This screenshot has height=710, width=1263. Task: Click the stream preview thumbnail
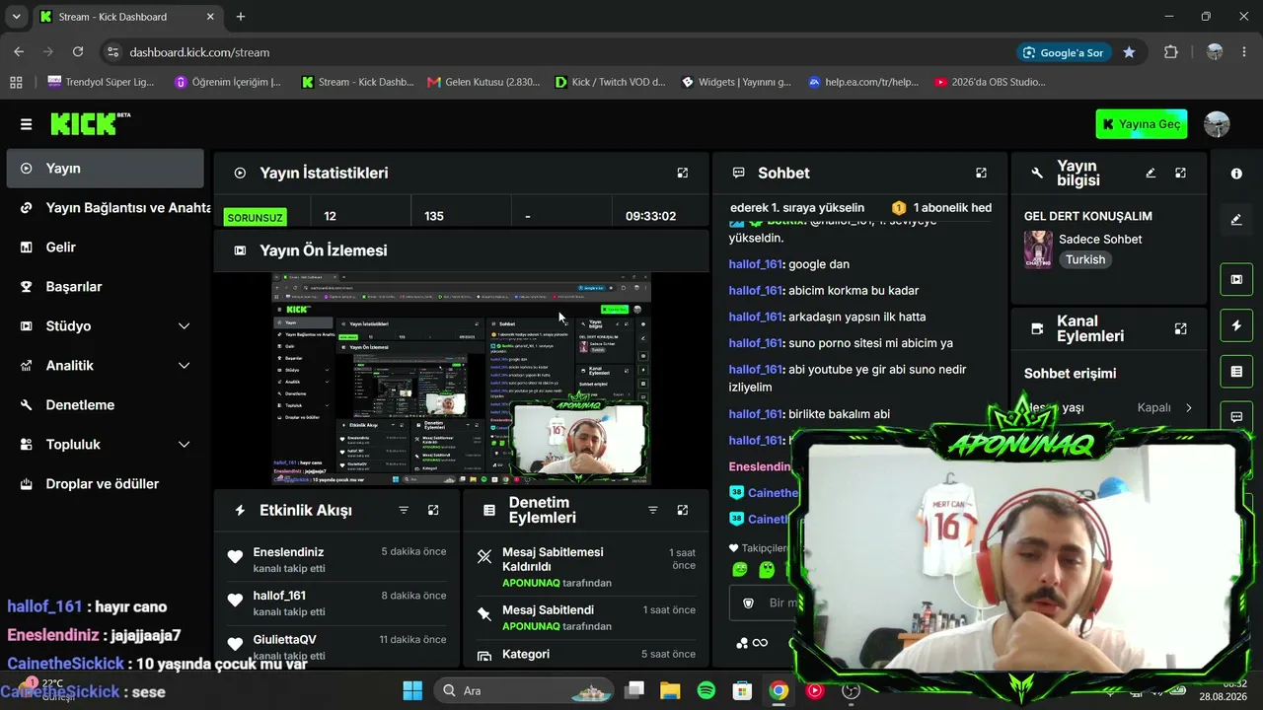(x=462, y=379)
